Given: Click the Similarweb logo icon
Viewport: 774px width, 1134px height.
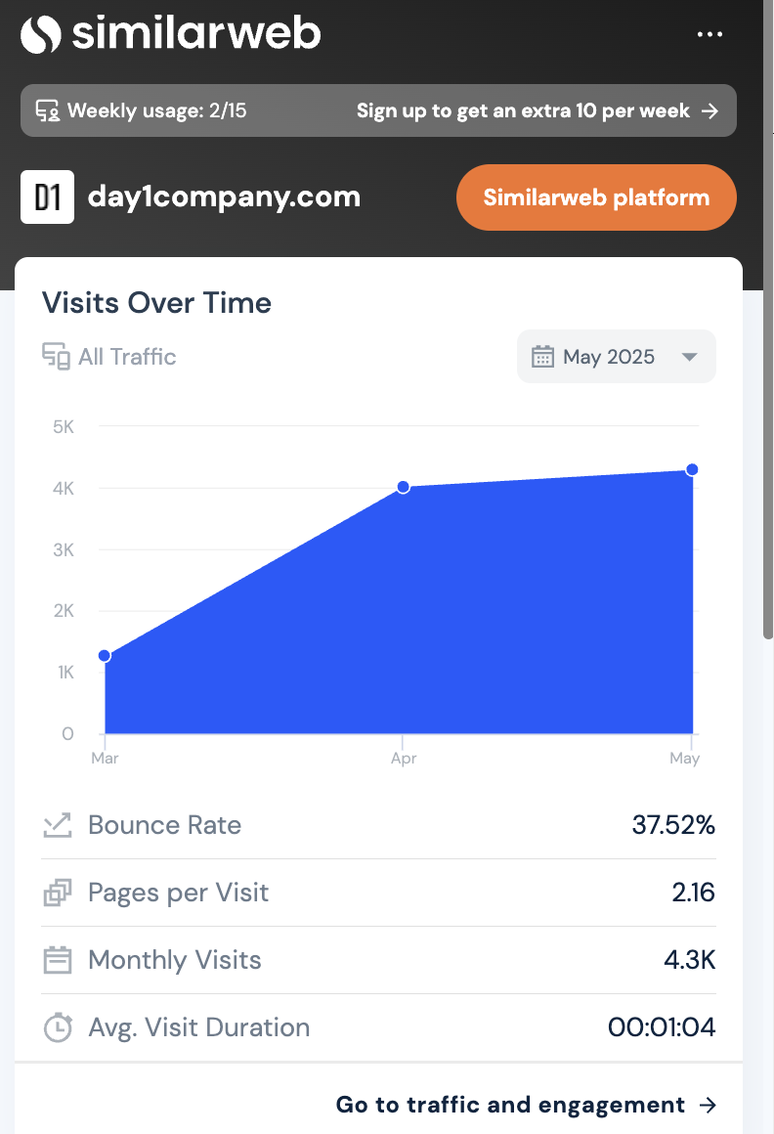Looking at the screenshot, I should tap(40, 34).
